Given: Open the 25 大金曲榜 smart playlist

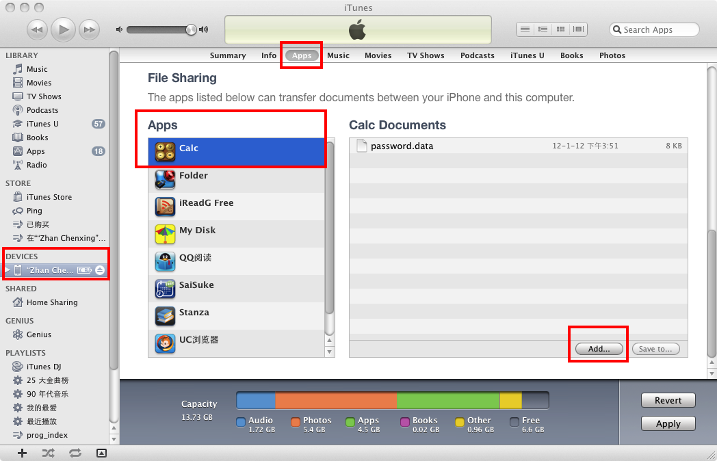Looking at the screenshot, I should coord(55,380).
